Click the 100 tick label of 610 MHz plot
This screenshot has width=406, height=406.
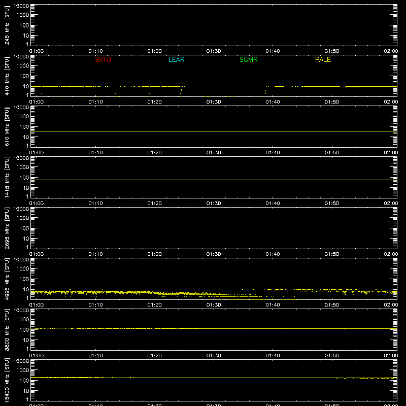(24, 127)
